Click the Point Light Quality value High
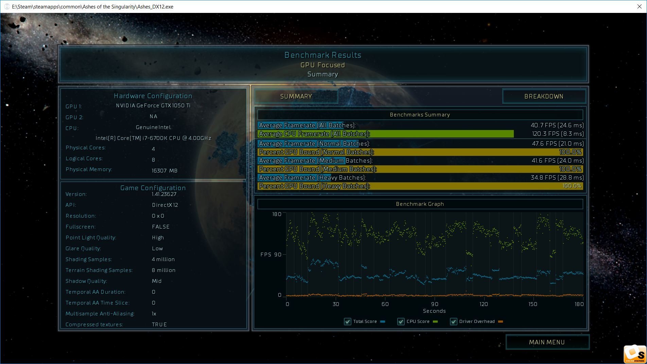The width and height of the screenshot is (647, 364). click(158, 238)
